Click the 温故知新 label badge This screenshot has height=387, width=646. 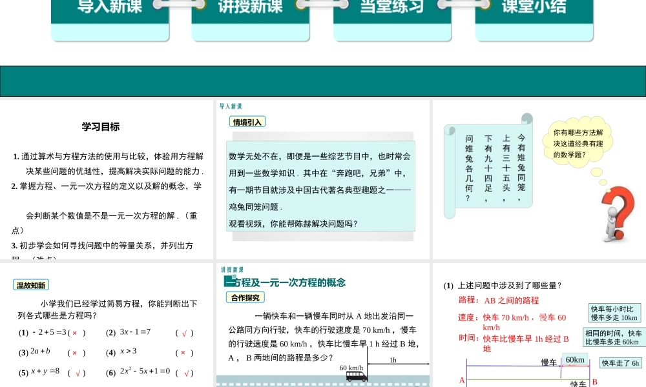[31, 285]
